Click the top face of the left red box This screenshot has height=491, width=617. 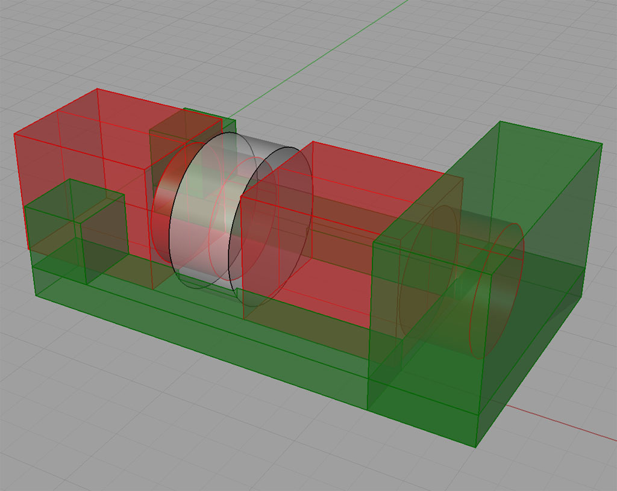click(118, 126)
